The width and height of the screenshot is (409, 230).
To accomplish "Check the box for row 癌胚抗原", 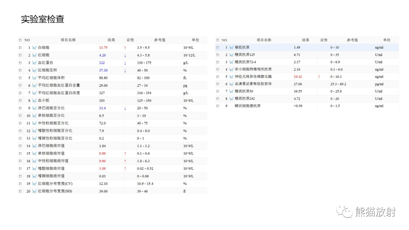I will coord(217,47).
